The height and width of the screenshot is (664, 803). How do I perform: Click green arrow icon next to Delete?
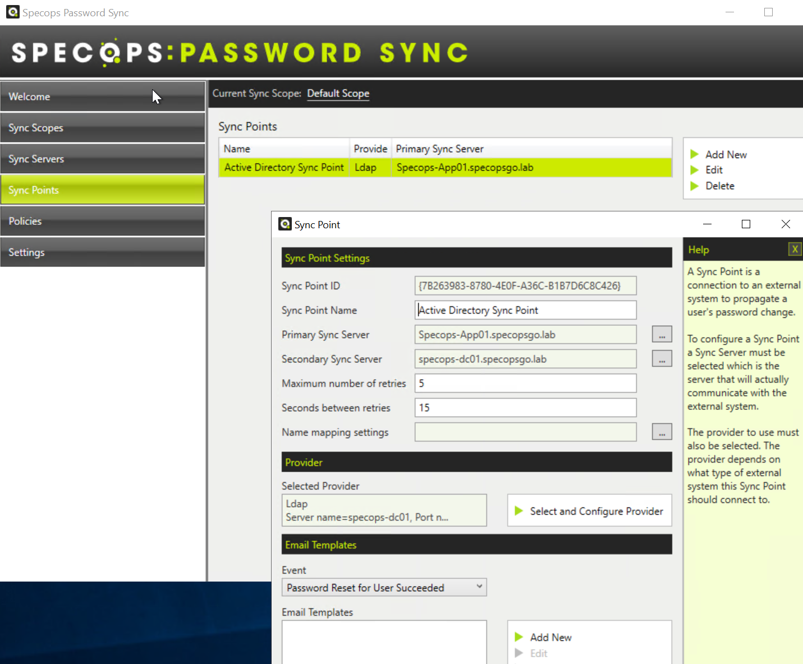tap(694, 186)
